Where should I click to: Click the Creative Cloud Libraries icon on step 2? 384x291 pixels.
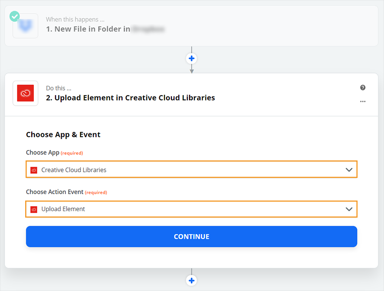click(x=25, y=93)
